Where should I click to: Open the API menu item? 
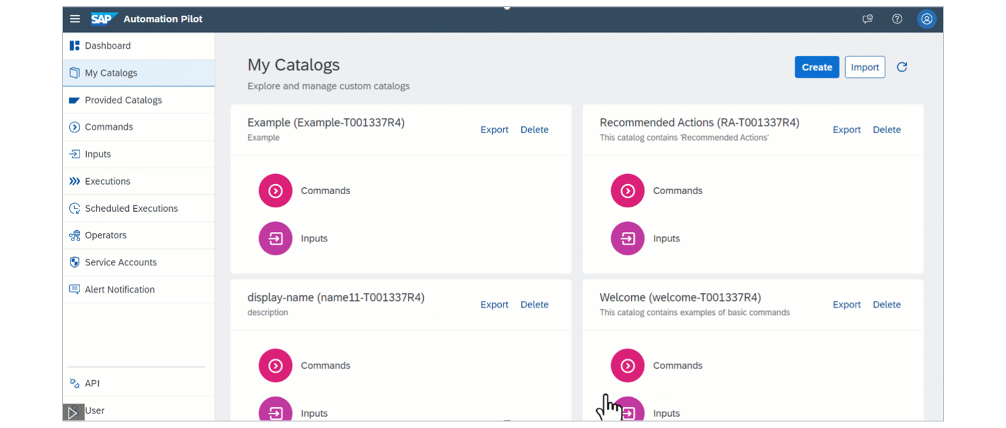click(x=138, y=383)
